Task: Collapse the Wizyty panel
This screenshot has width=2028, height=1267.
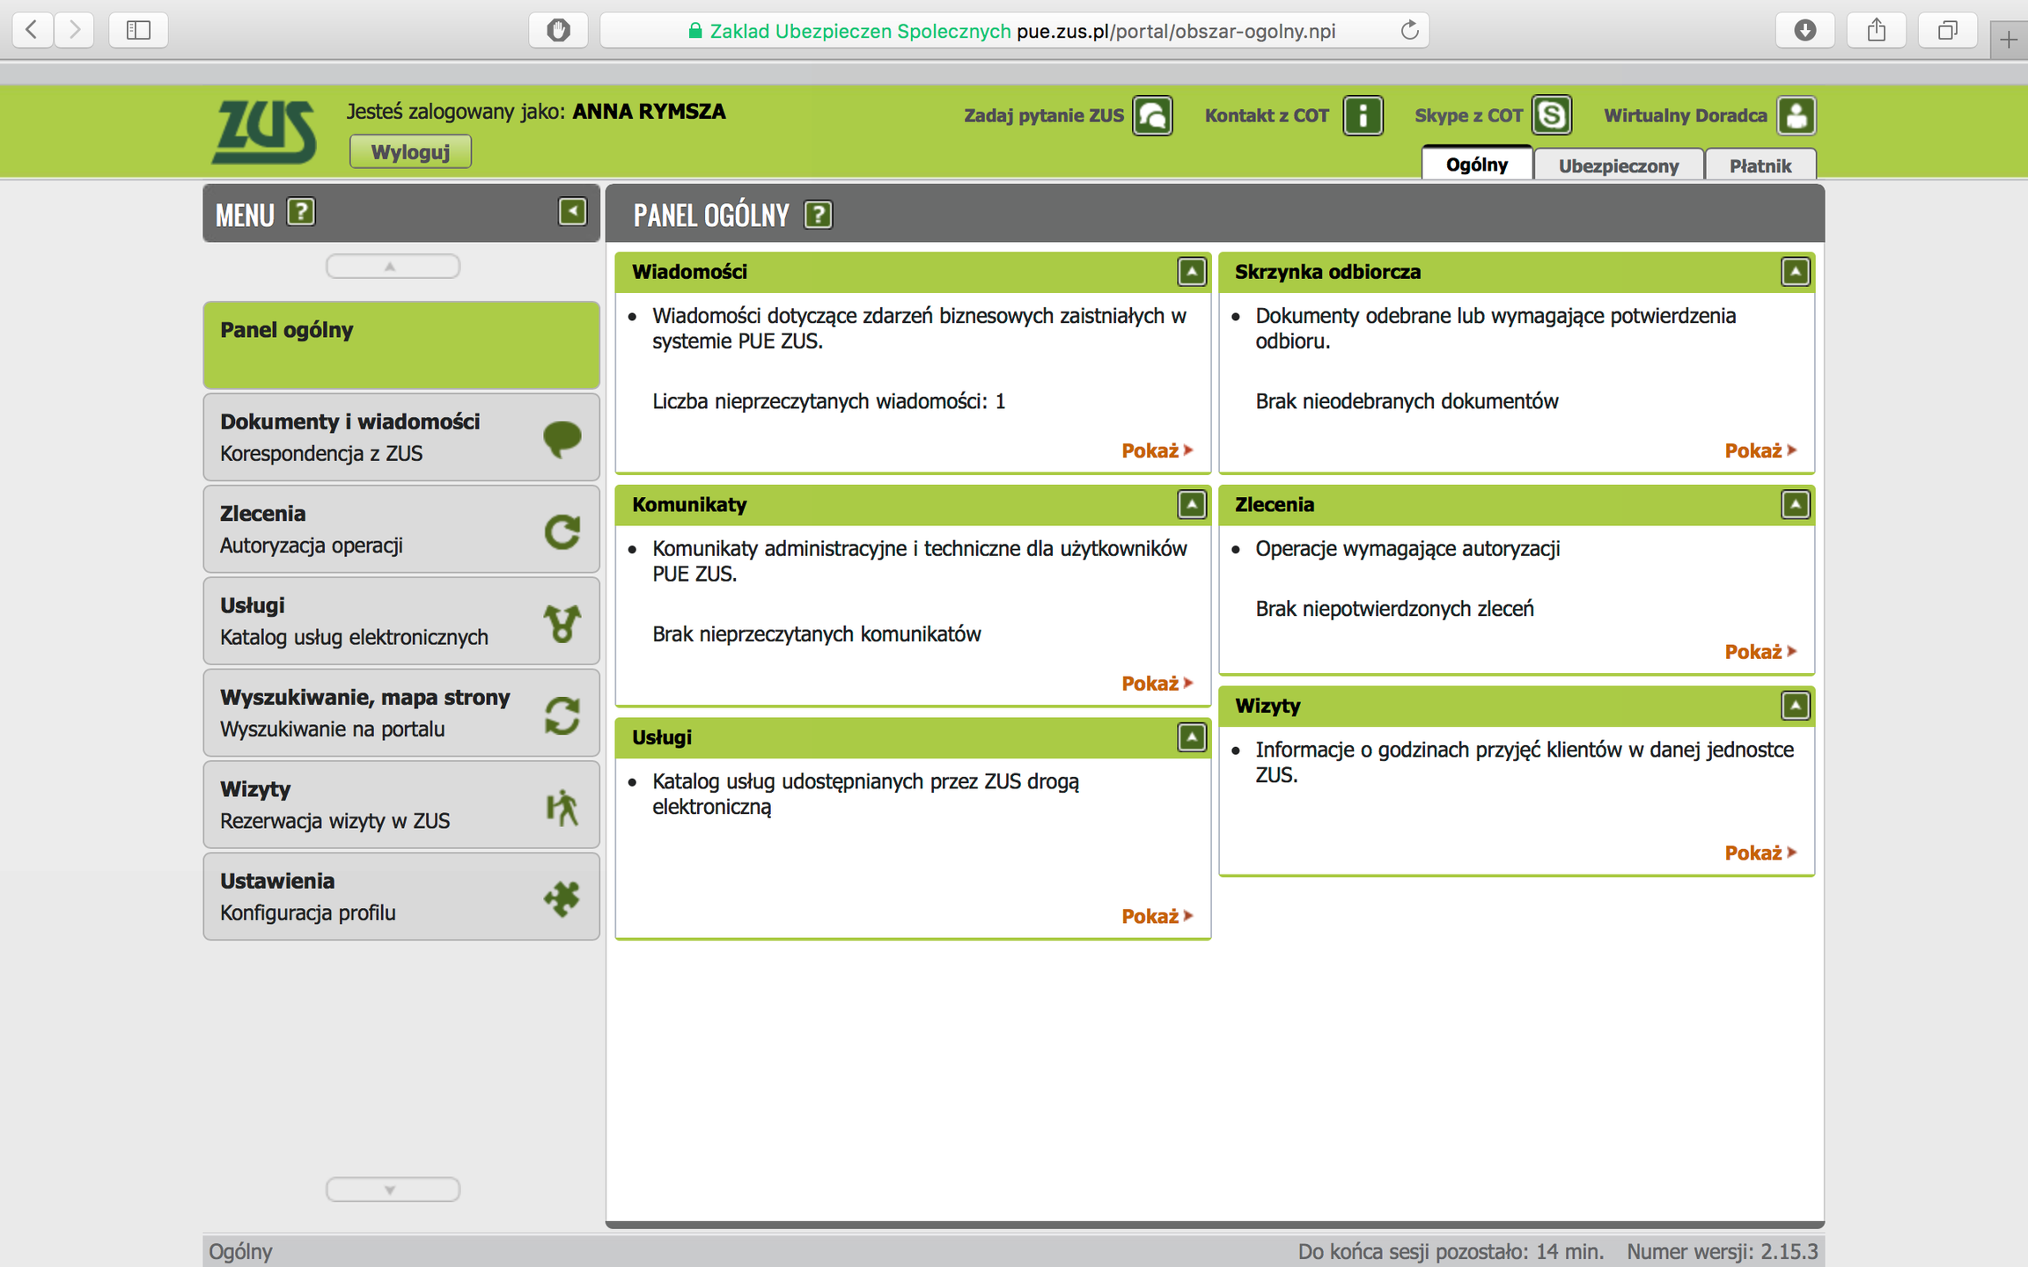Action: pyautogui.click(x=1796, y=706)
